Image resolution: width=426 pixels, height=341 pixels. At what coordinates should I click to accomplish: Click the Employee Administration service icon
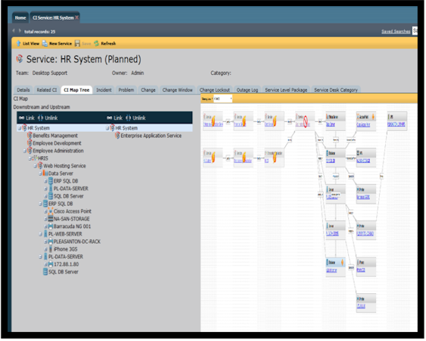[30, 151]
